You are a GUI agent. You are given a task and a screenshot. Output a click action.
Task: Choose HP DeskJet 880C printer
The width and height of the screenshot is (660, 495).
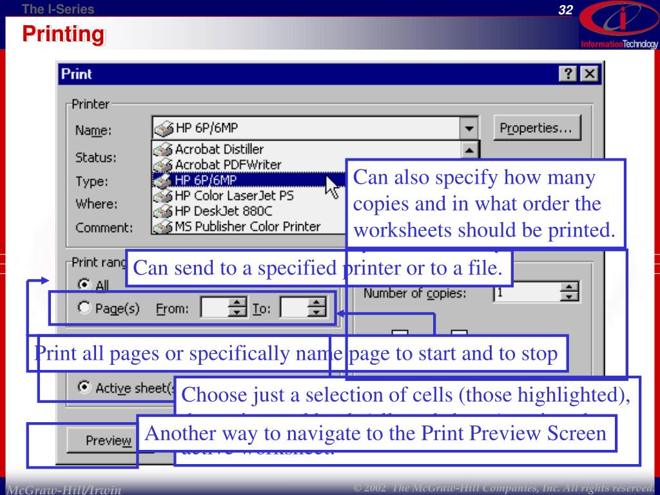(x=224, y=211)
